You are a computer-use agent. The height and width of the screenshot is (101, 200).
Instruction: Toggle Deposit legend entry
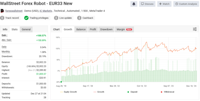(132, 92)
